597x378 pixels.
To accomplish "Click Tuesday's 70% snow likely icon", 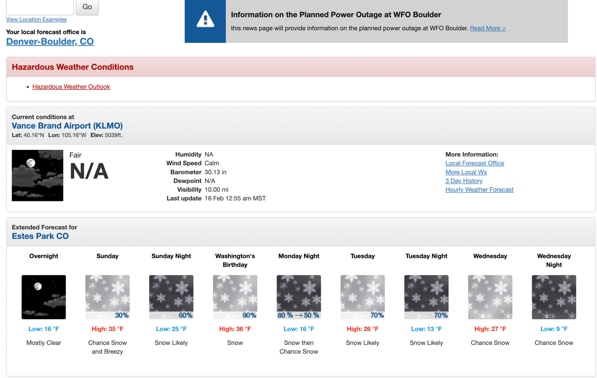I will point(363,297).
